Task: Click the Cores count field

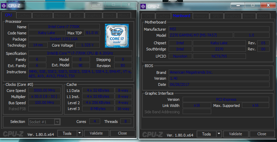Action: (95, 121)
